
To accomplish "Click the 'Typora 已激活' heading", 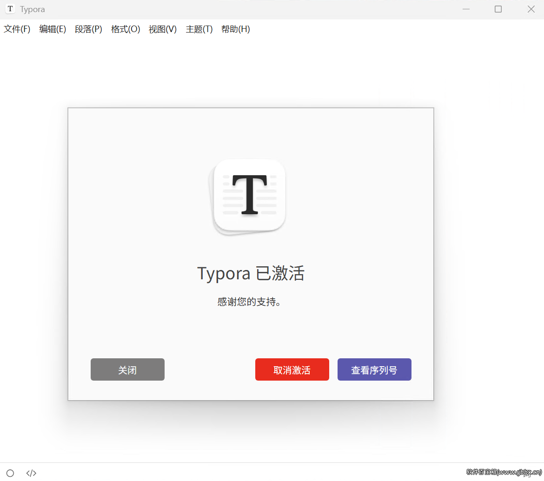I will point(251,273).
